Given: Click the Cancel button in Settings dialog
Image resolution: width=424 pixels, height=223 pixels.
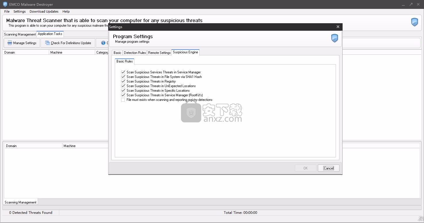Looking at the screenshot, I should 328,168.
